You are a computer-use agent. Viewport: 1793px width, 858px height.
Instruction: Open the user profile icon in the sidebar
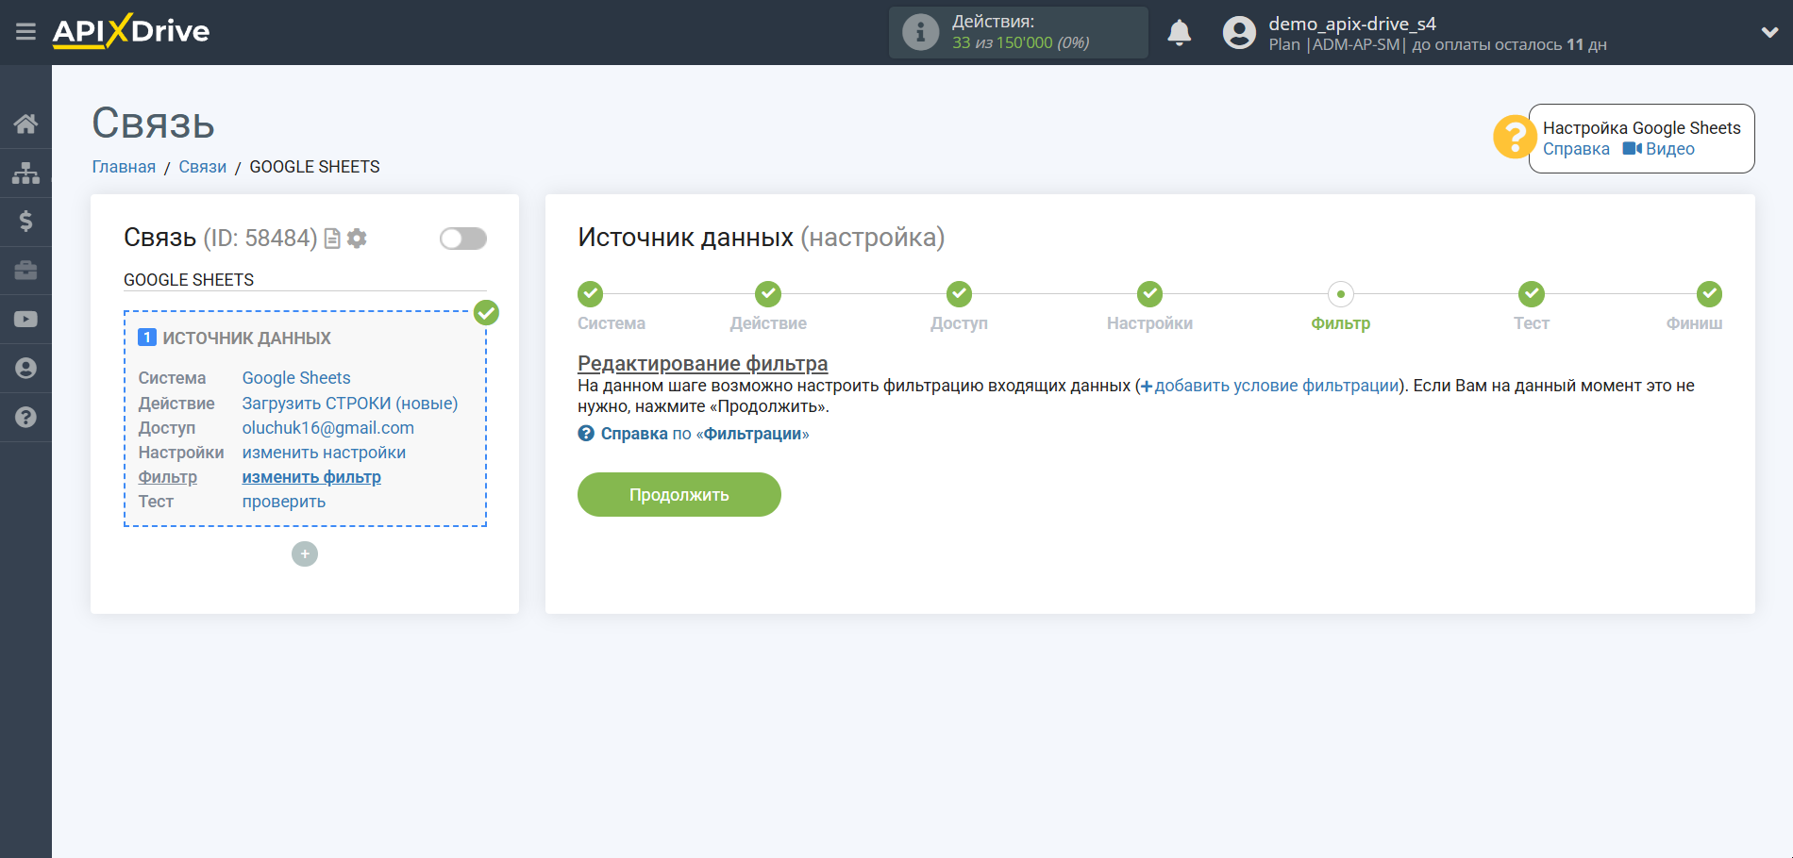pyautogui.click(x=25, y=368)
